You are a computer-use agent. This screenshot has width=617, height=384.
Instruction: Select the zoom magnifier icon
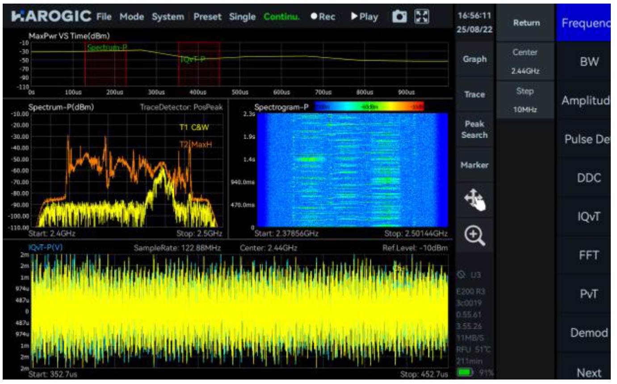pos(474,234)
